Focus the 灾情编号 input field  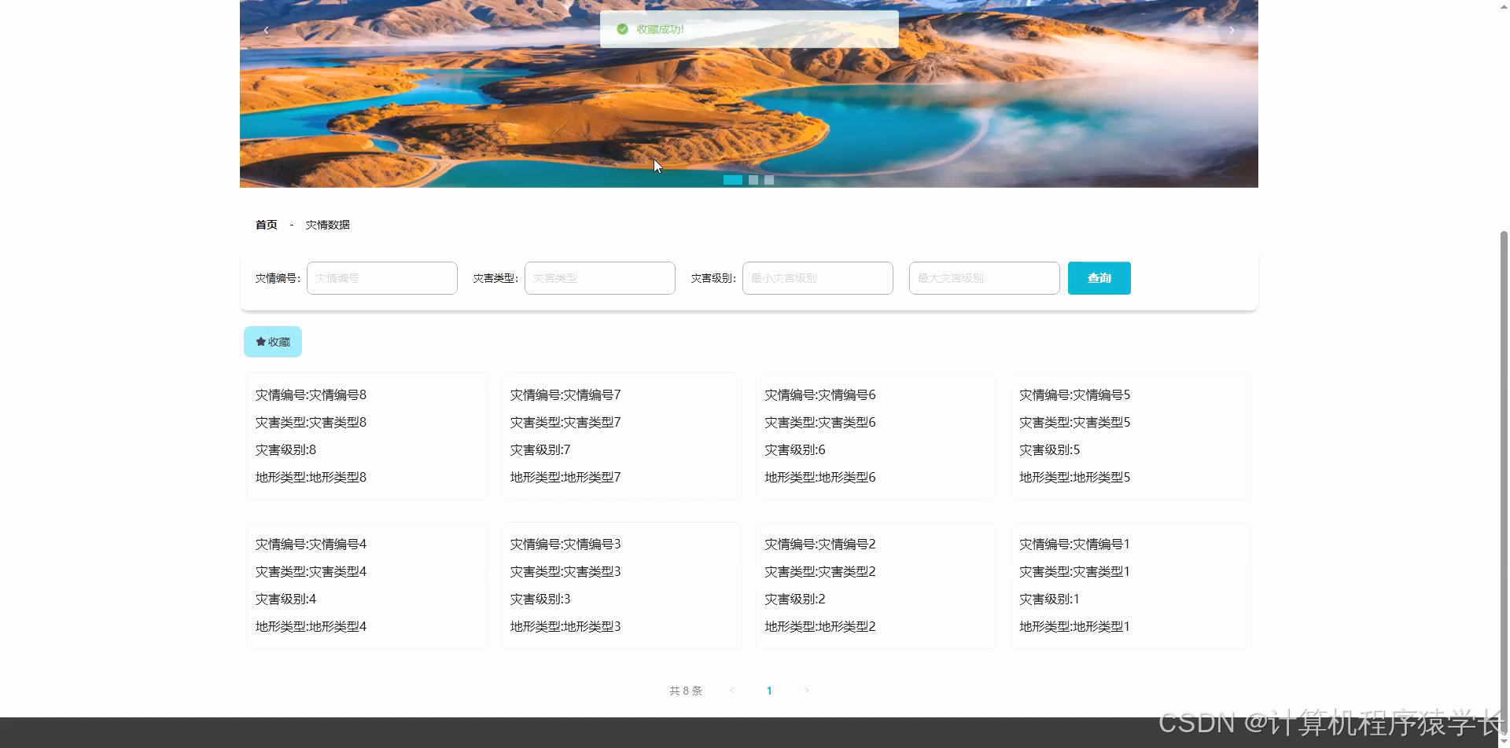point(382,278)
